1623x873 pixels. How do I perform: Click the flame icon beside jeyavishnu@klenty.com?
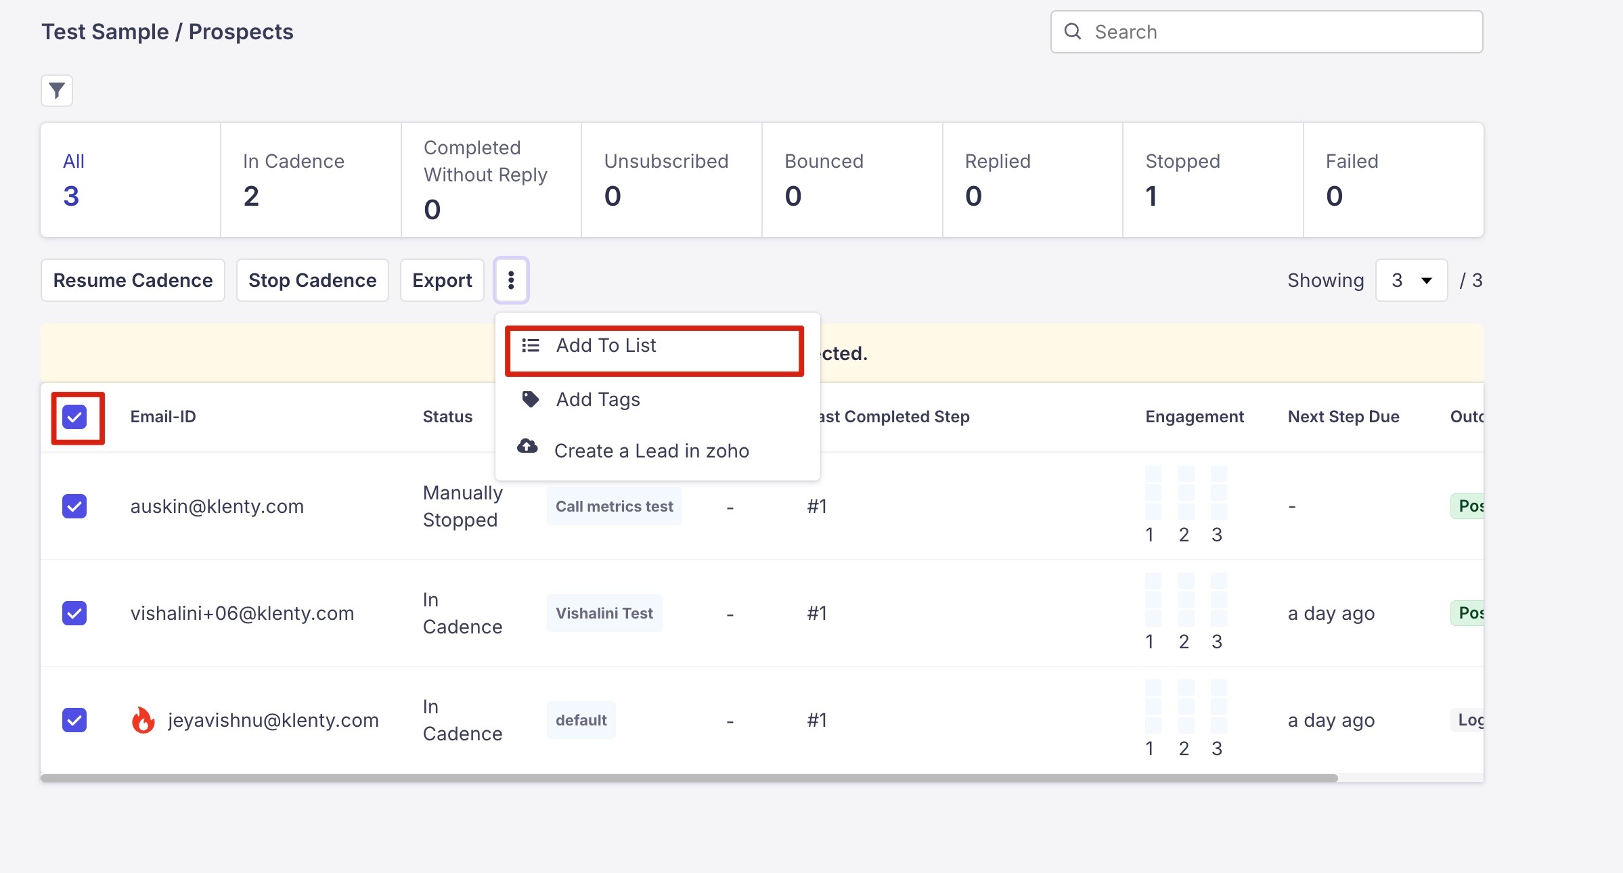click(143, 720)
